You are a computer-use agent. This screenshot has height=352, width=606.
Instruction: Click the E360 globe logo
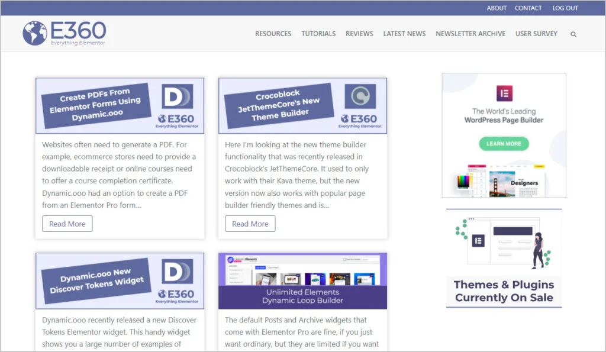click(x=34, y=33)
